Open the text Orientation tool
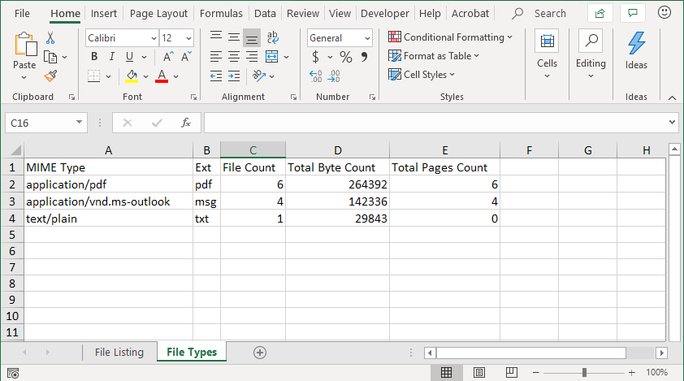Image resolution: width=684 pixels, height=381 pixels. click(259, 76)
